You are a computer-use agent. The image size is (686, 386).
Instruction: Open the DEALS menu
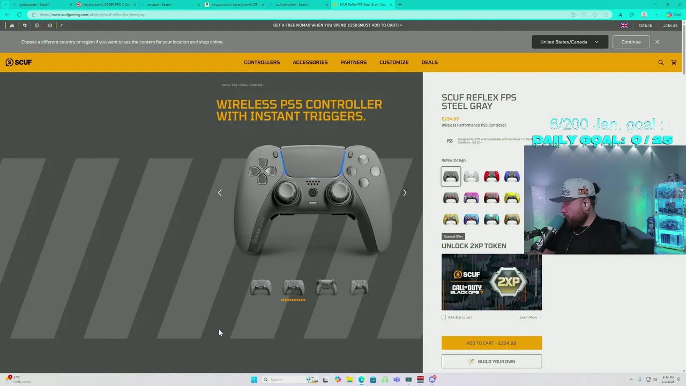click(x=429, y=62)
